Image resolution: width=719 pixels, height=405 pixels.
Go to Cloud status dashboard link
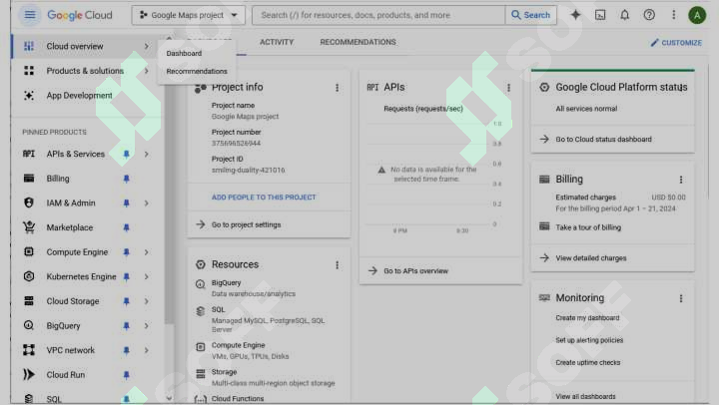(x=603, y=139)
